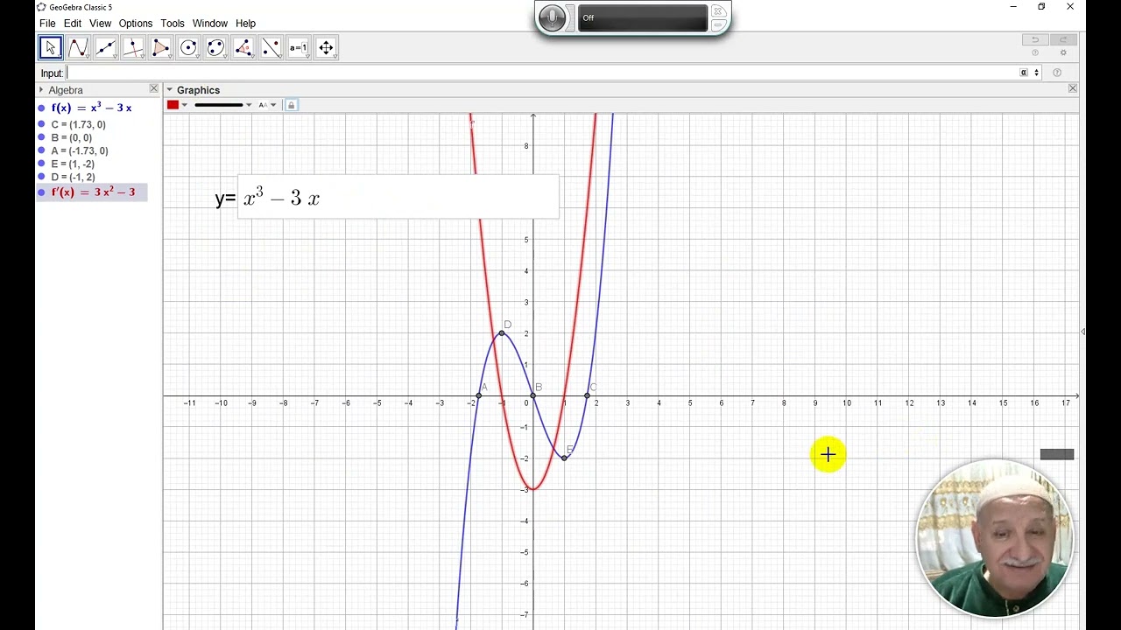Click the recorder bar minimize round button
The image size is (1121, 630).
(x=718, y=24)
